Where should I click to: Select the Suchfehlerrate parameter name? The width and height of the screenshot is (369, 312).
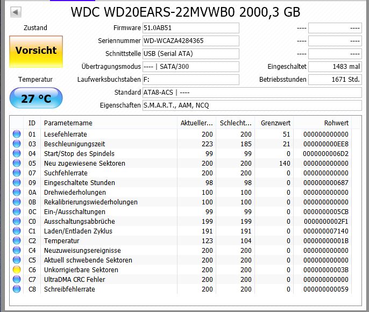pos(66,173)
